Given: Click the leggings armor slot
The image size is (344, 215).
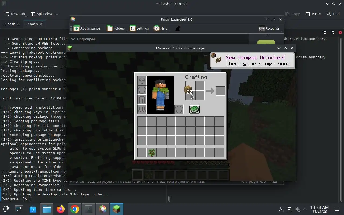Looking at the screenshot, I should point(142,100).
